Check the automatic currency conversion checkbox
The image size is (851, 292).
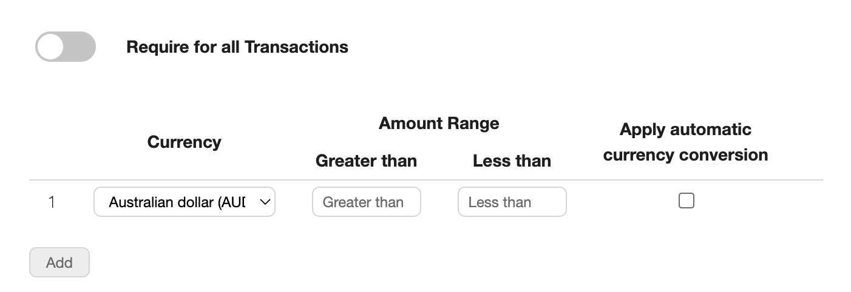(687, 201)
